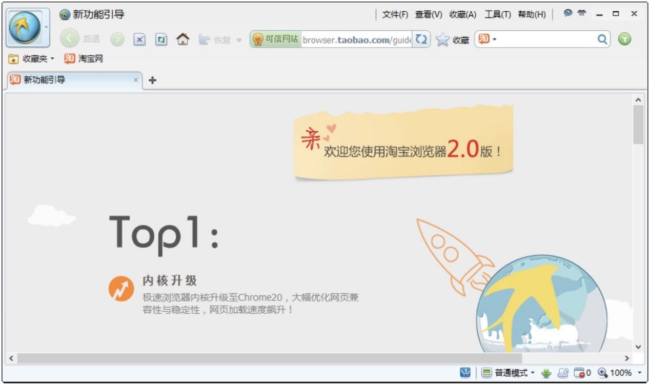
Task: Open a new tab with plus button
Action: (152, 80)
